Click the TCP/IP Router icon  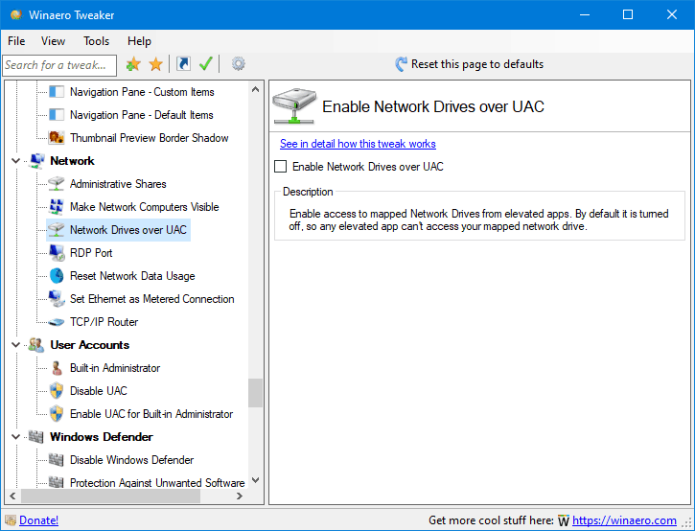pos(57,322)
